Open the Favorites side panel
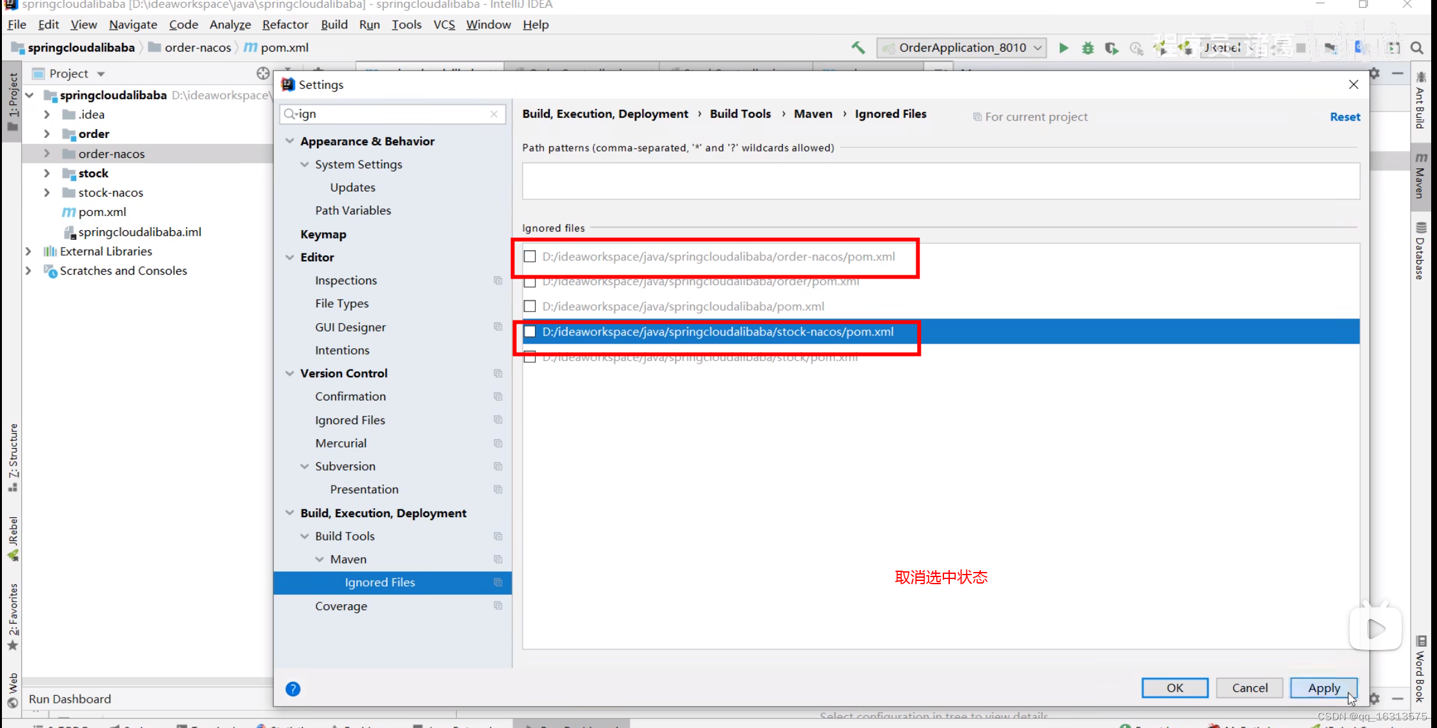 (x=13, y=616)
